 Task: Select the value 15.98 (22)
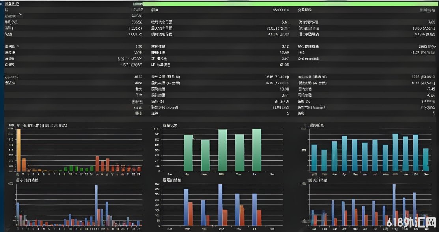(x=280, y=108)
